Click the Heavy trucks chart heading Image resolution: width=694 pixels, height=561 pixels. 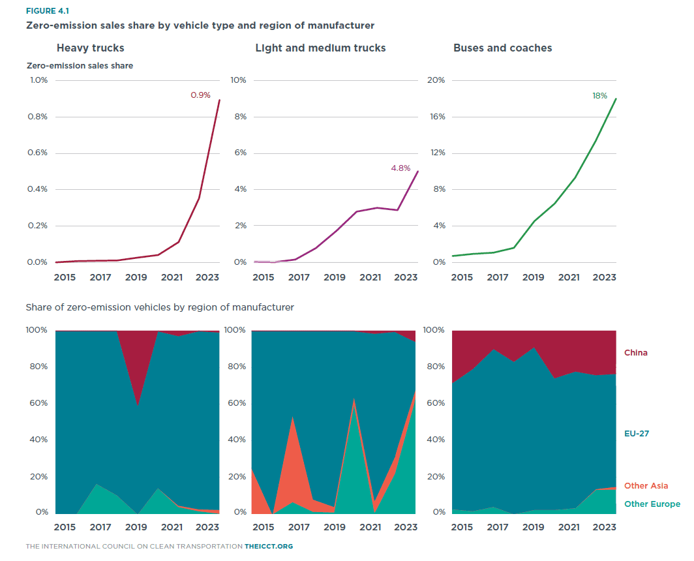coord(90,48)
